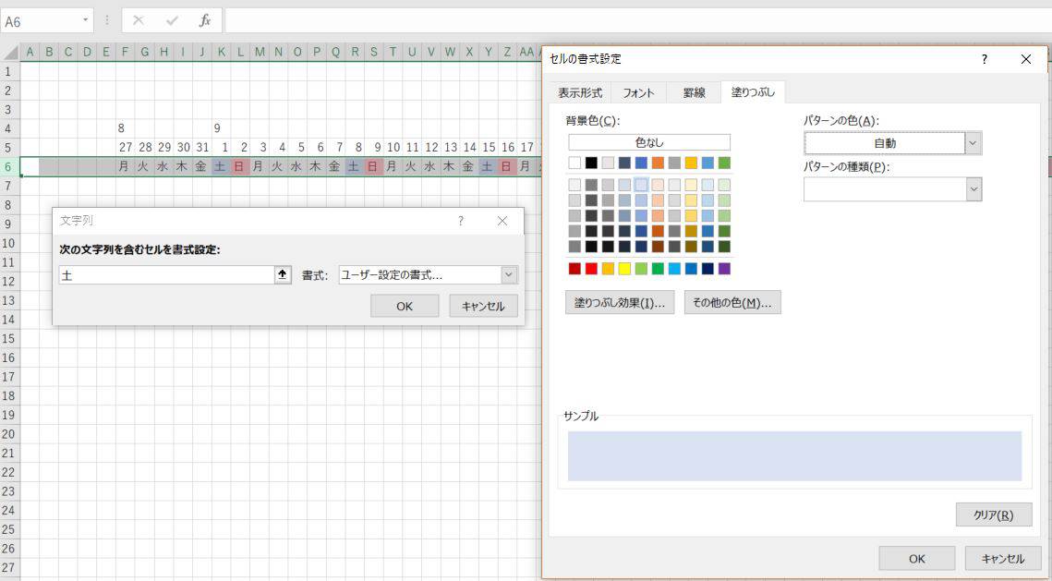Image resolution: width=1052 pixels, height=581 pixels.
Task: Open the パターンの色 dropdown
Action: [x=973, y=143]
